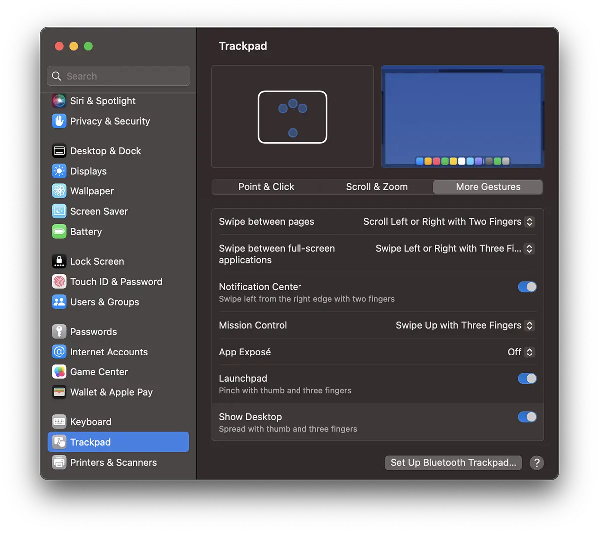Select the Battery icon in sidebar
Screen dimensions: 599x533
tap(59, 232)
